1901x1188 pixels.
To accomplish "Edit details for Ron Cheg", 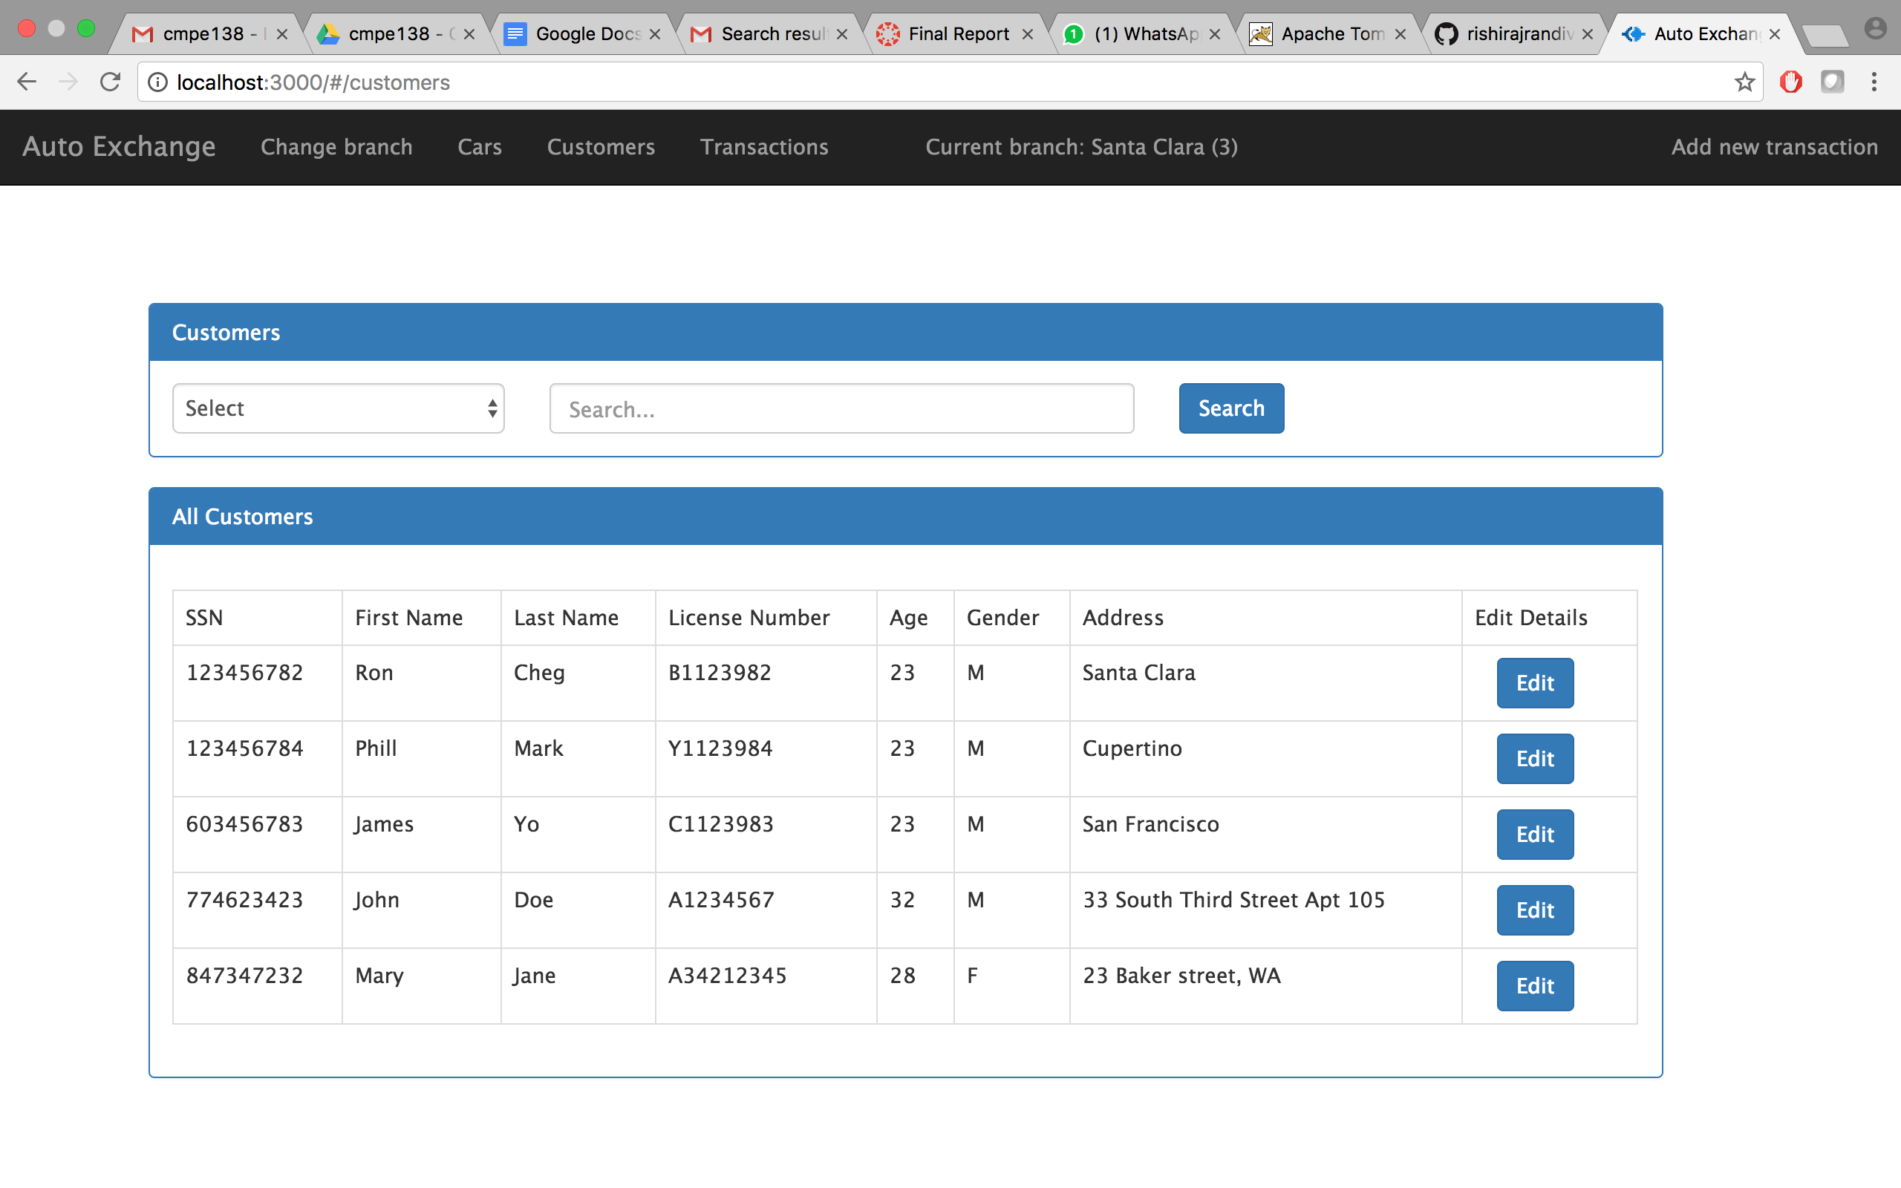I will (x=1534, y=683).
